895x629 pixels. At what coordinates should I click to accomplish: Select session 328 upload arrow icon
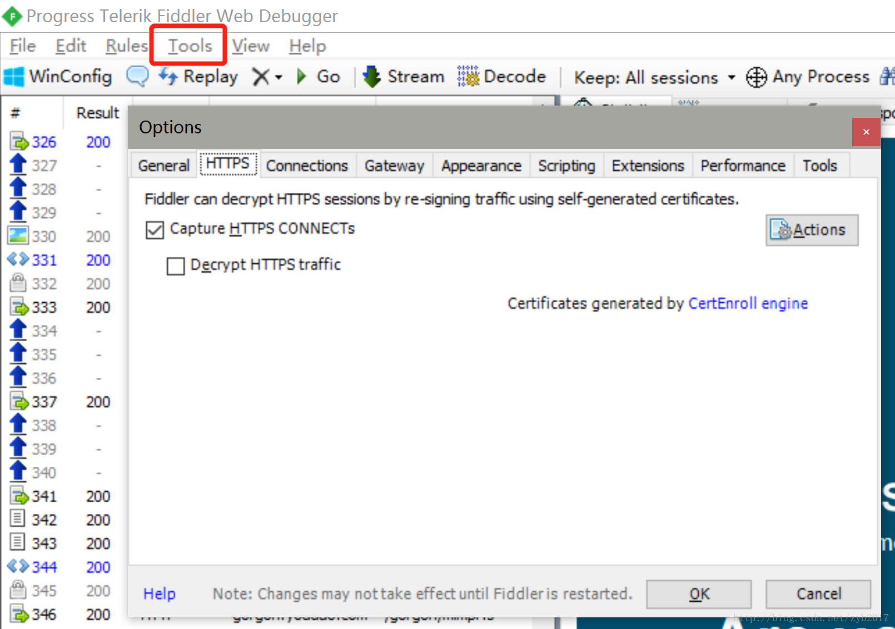click(x=18, y=188)
